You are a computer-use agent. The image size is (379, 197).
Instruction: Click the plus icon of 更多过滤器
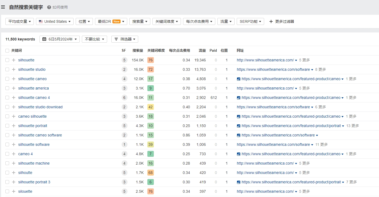pyautogui.click(x=271, y=21)
